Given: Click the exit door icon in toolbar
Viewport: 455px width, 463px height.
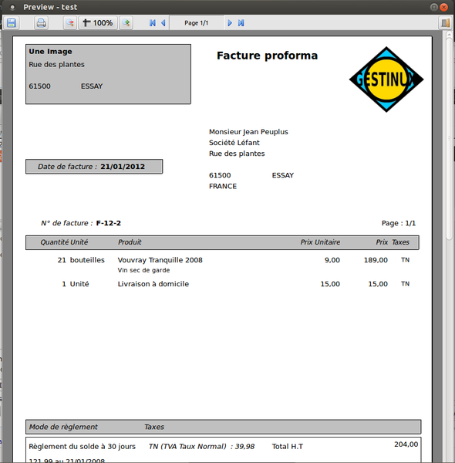Looking at the screenshot, I should pyautogui.click(x=445, y=23).
